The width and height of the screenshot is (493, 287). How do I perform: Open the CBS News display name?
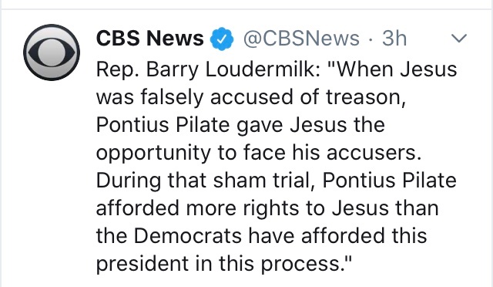point(149,39)
